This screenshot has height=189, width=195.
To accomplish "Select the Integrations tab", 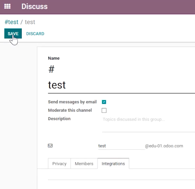I will tap(113, 164).
